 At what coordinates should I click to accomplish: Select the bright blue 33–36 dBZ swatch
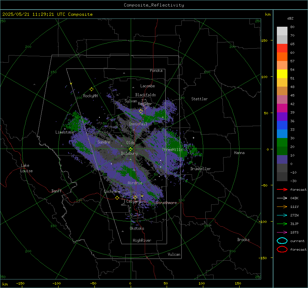point(282,125)
